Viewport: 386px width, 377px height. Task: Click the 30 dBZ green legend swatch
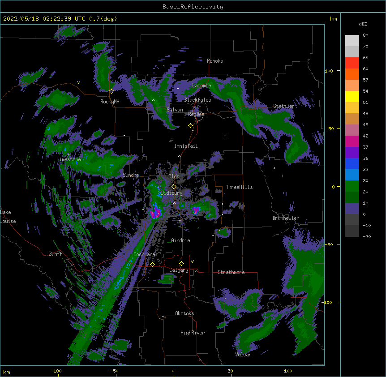coord(352,186)
